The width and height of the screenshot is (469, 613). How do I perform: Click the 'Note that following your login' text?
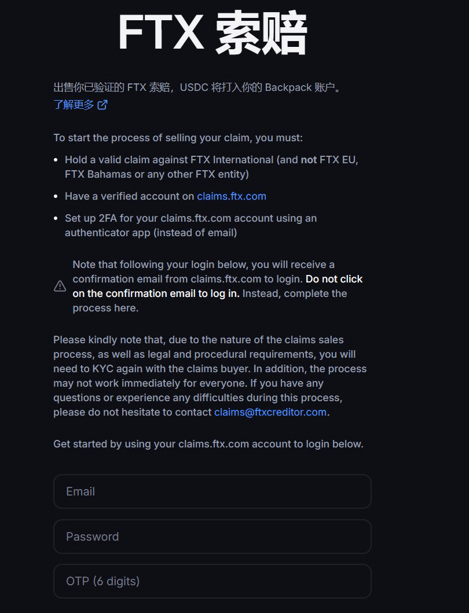pyautogui.click(x=203, y=265)
